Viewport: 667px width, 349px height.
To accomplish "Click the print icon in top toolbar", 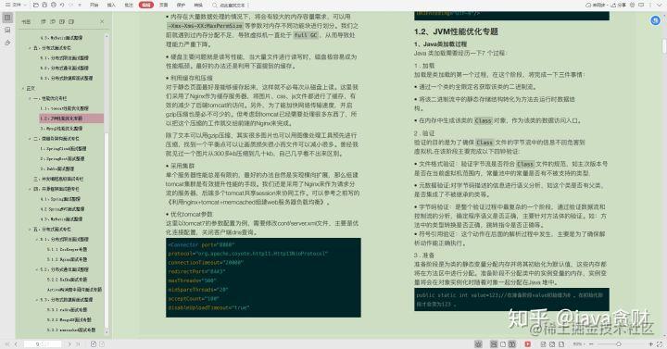I will [x=54, y=5].
